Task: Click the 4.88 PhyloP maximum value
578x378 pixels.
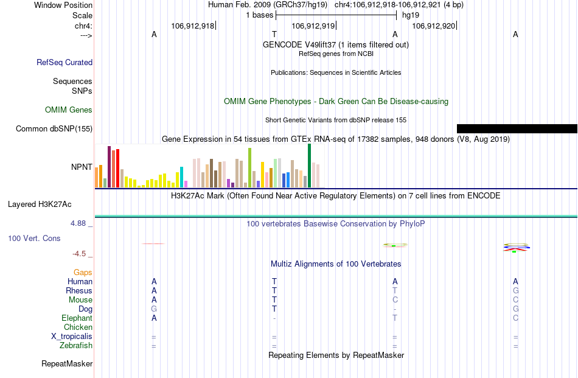Action: (x=78, y=223)
